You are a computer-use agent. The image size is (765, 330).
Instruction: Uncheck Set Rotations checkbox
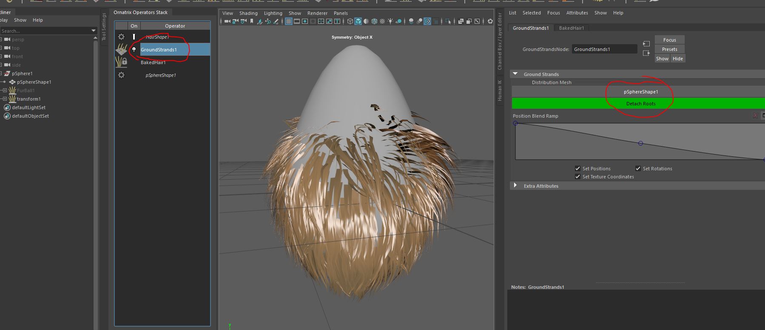point(638,169)
